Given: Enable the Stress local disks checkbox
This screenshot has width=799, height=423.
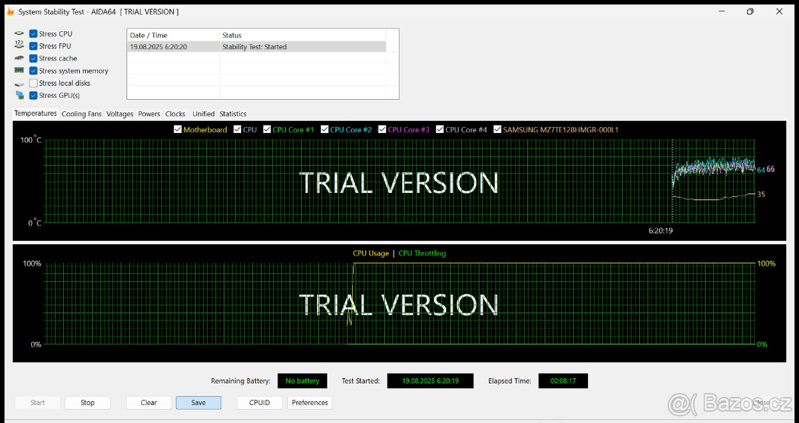Looking at the screenshot, I should click(x=33, y=83).
